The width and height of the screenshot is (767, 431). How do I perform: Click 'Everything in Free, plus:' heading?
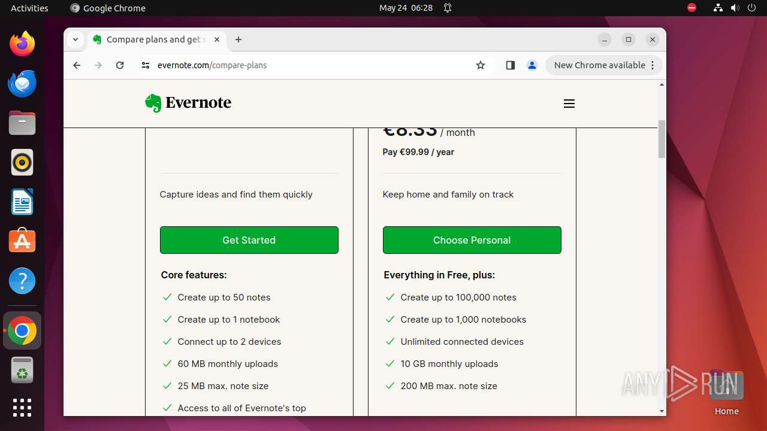pos(439,275)
